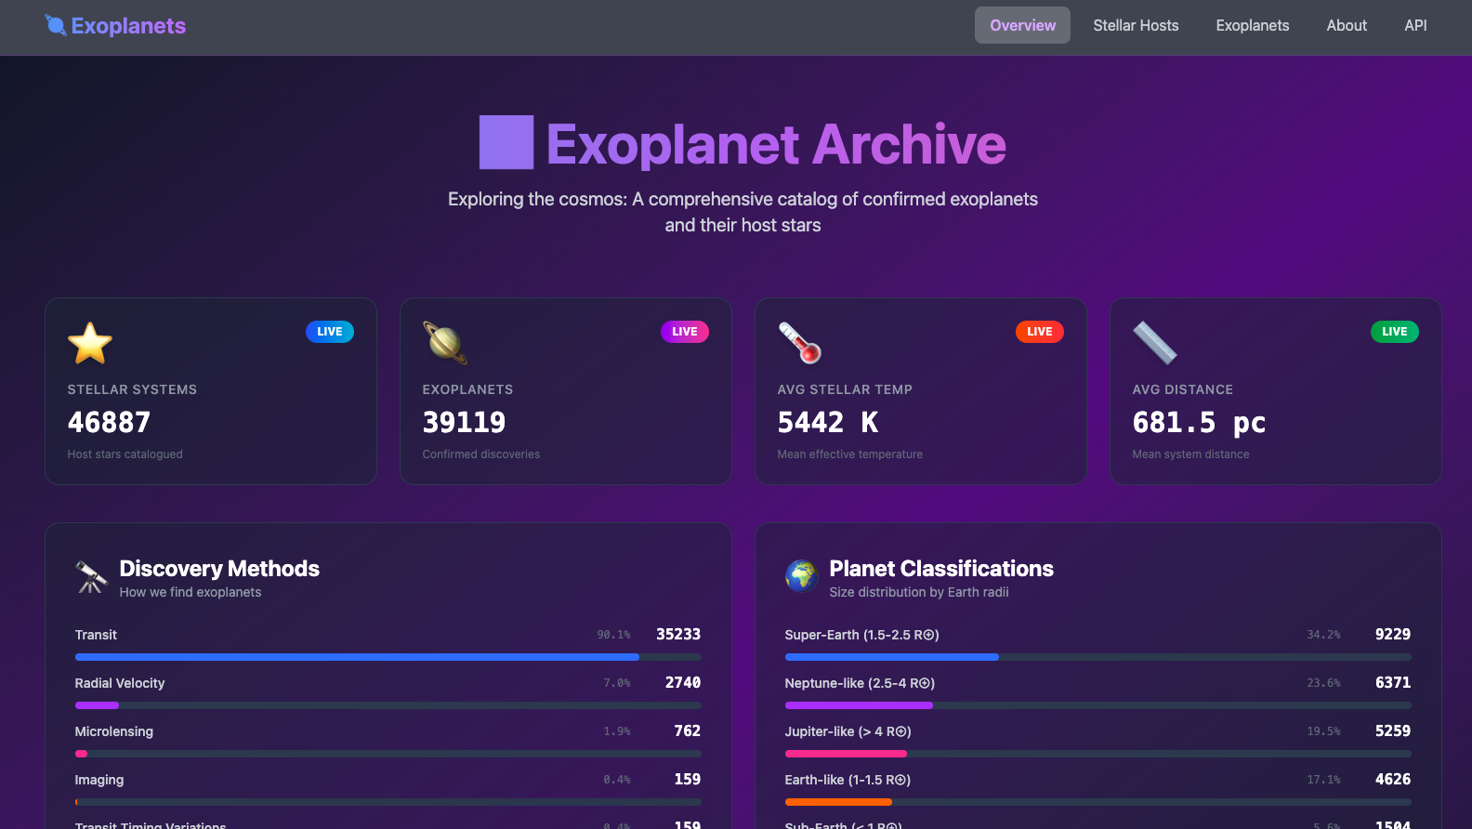Click the Earth-like count 4626
Viewport: 1472px width, 829px height.
1393,779
